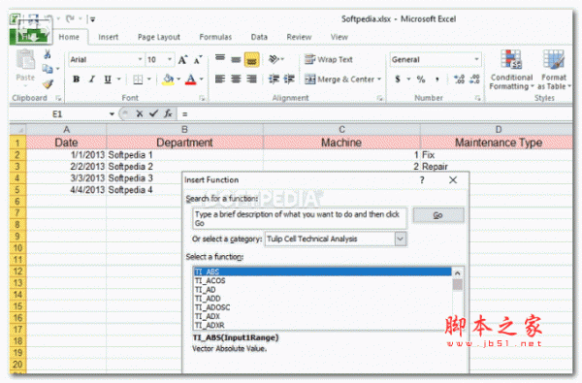The height and width of the screenshot is (383, 582).
Task: Click the Cut scissors icon
Action: [x=48, y=54]
